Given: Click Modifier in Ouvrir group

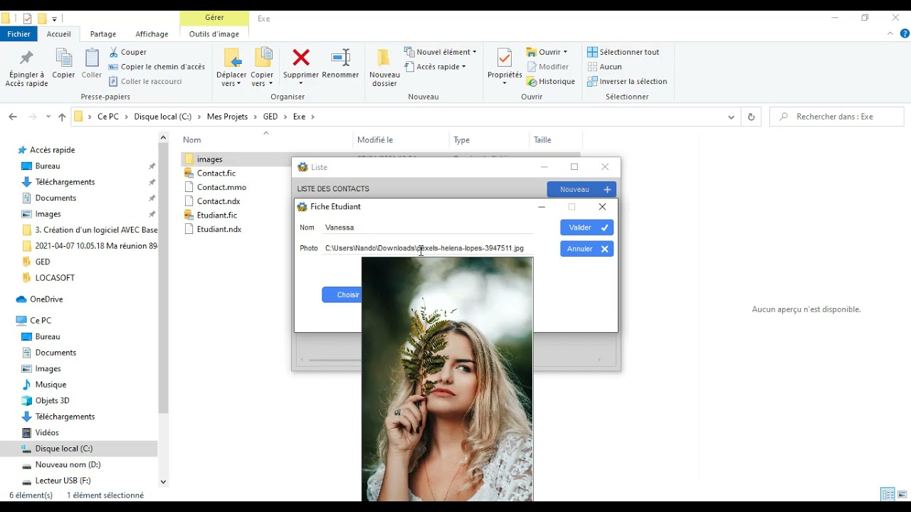Looking at the screenshot, I should click(547, 67).
